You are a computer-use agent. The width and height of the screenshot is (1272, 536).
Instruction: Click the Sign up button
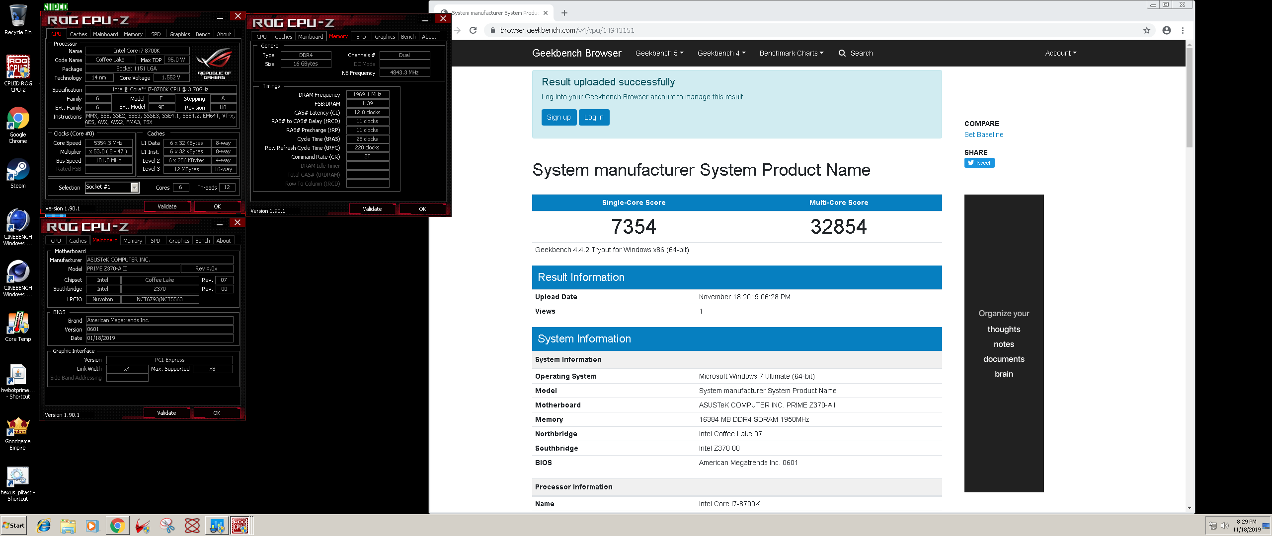coord(559,117)
